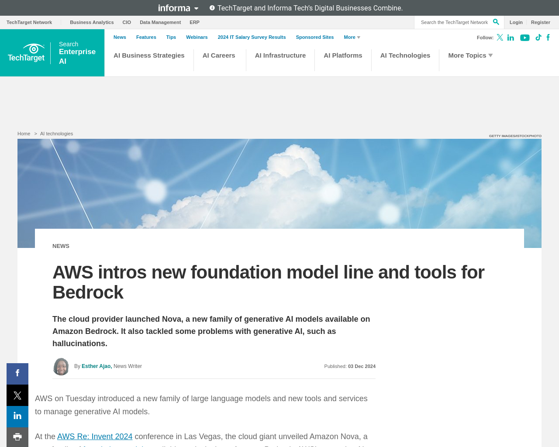This screenshot has width=559, height=447.
Task: Expand the More dropdown in top nav
Action: point(352,37)
